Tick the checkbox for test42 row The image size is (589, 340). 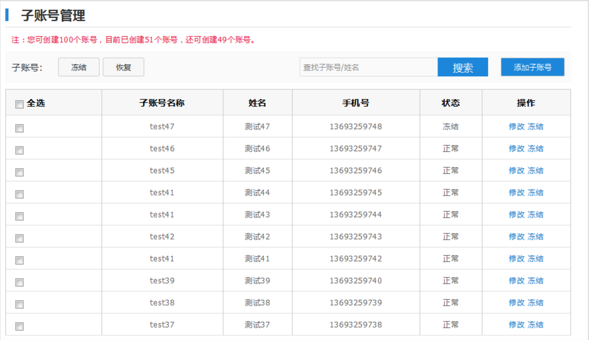pyautogui.click(x=19, y=238)
